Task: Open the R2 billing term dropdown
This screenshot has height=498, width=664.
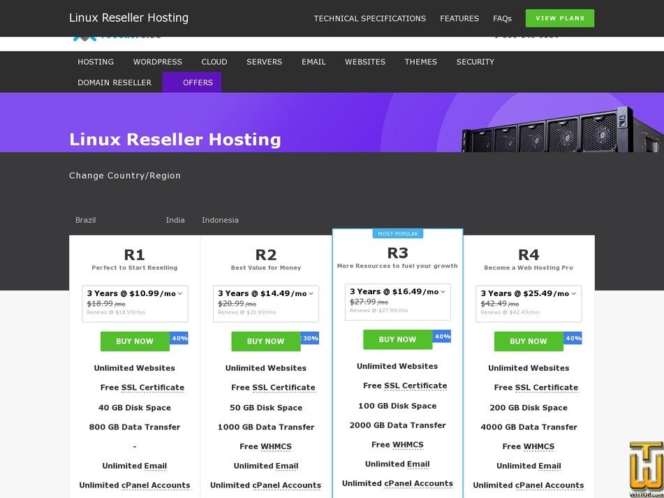Action: (x=265, y=294)
